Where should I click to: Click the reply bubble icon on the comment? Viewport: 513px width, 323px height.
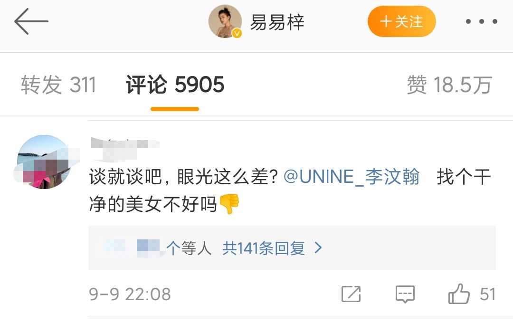click(x=405, y=294)
